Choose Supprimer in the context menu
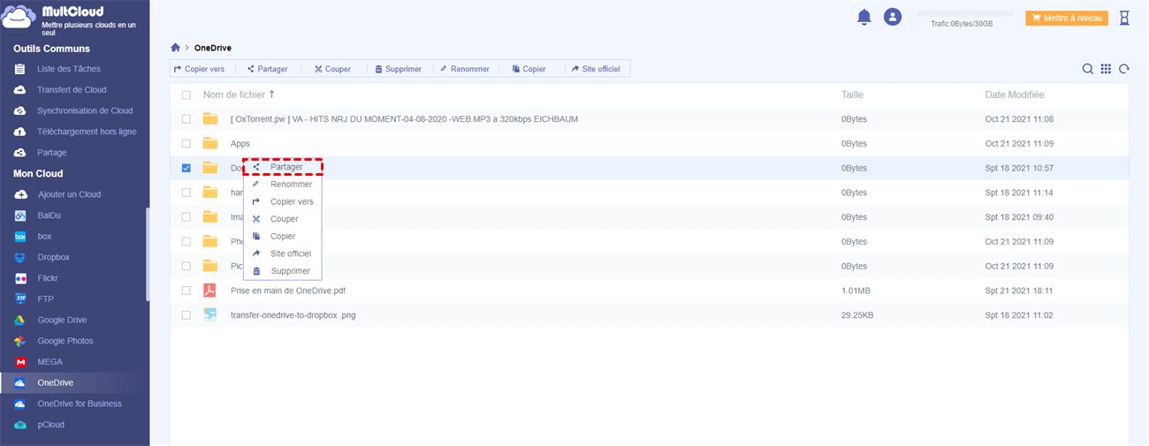Viewport: 1149px width, 446px height. click(x=283, y=271)
